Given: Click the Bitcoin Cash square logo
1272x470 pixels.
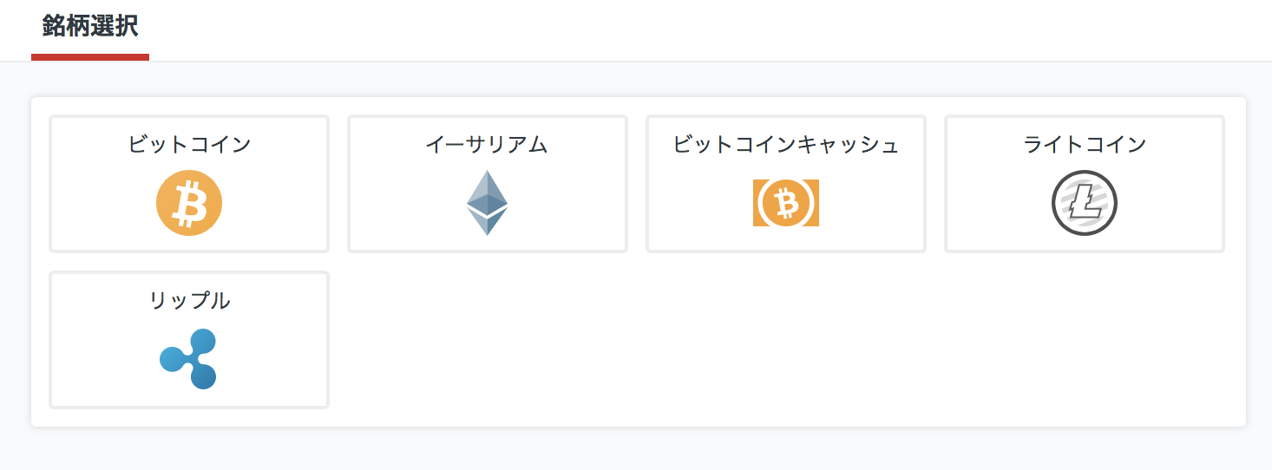Looking at the screenshot, I should 786,203.
